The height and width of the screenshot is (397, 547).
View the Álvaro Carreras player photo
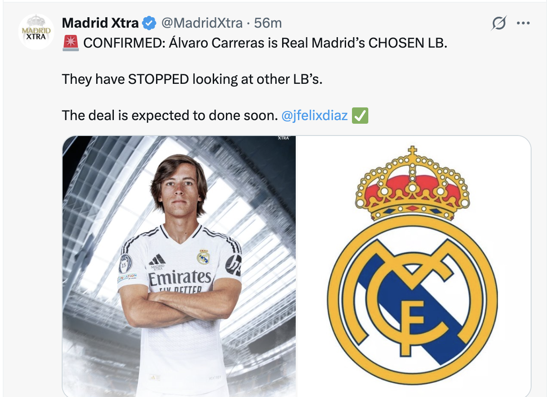point(179,266)
